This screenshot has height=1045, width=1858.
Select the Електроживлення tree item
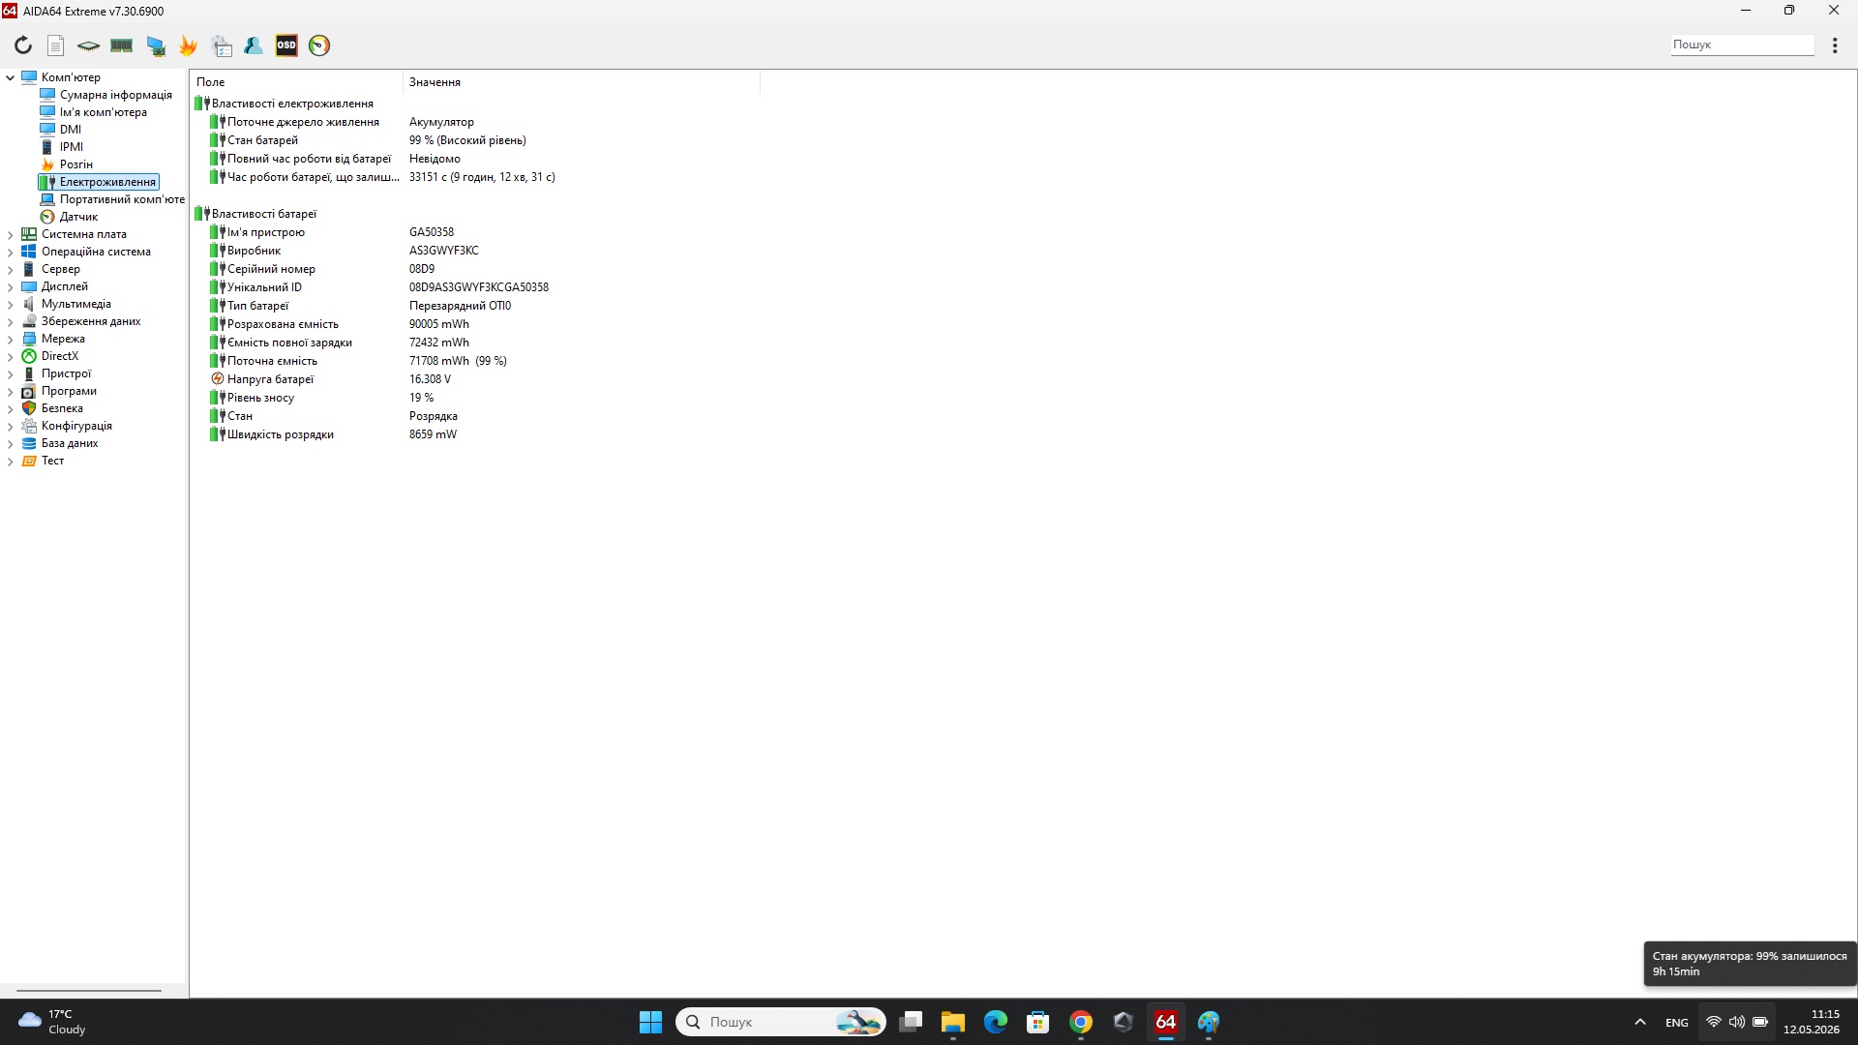(106, 182)
